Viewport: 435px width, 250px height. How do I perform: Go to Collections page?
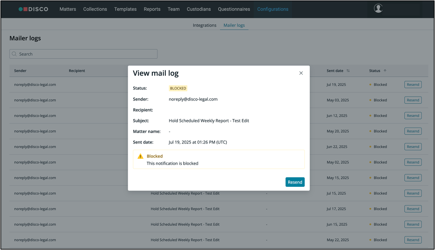coord(95,9)
